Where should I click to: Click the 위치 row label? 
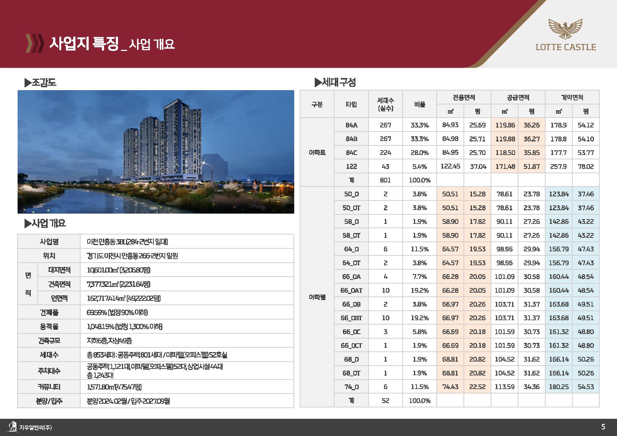pos(49,256)
